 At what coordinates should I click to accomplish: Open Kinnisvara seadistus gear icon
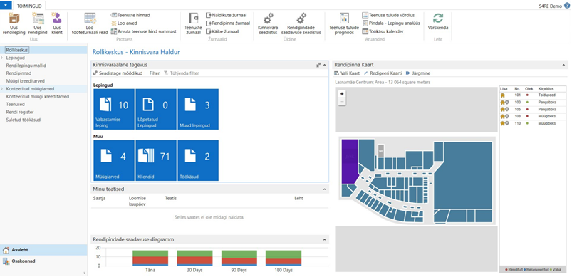pos(268,19)
